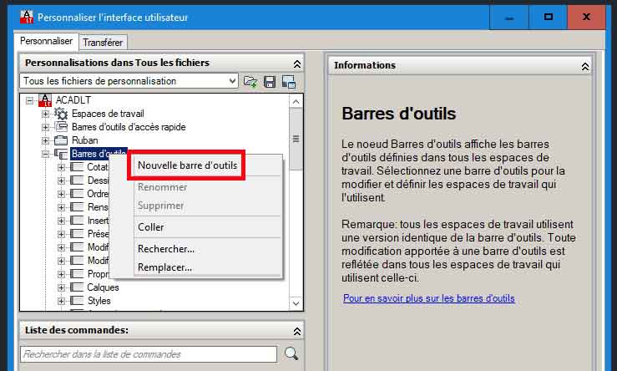Screen dimensions: 617x371
Task: Select Rechercher... in the context menu
Action: (166, 248)
